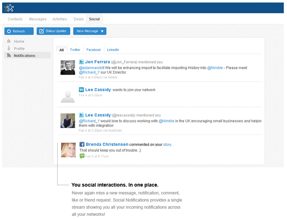Click the Profile person icon in sidebar
The height and width of the screenshot is (219, 287).
tap(9, 48)
